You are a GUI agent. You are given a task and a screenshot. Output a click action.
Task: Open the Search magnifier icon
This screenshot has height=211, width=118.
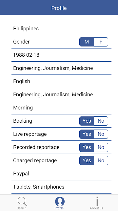pyautogui.click(x=22, y=201)
